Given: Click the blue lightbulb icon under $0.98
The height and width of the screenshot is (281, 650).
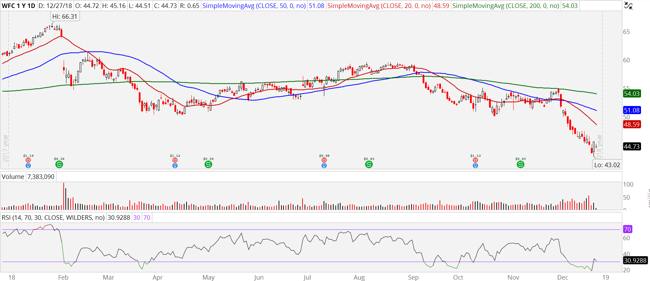Looking at the screenshot, I should (324, 166).
